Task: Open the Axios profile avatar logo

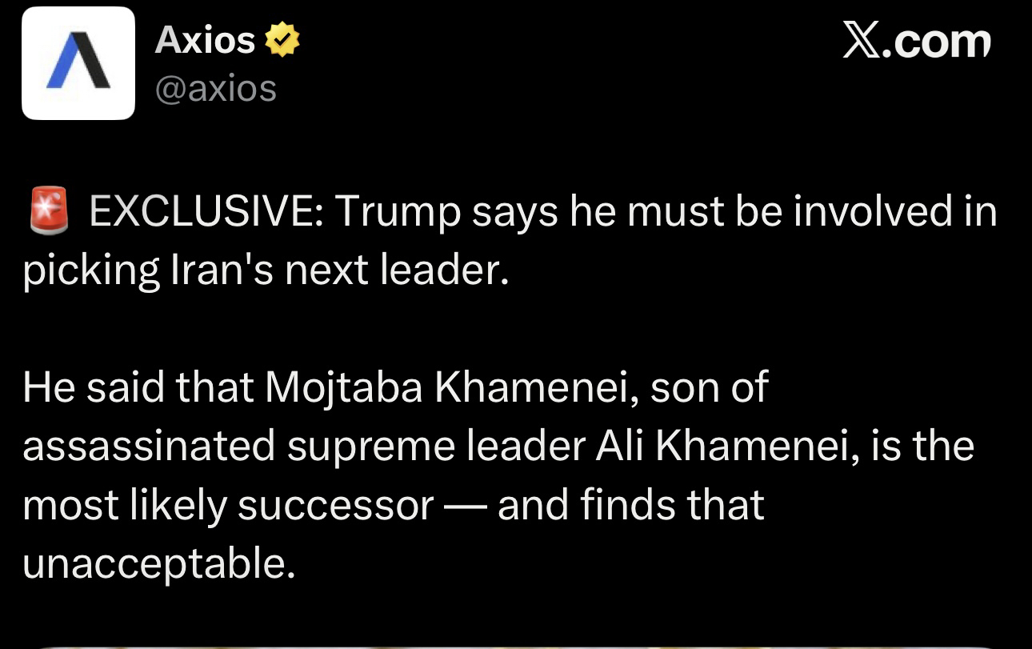Action: coord(78,63)
